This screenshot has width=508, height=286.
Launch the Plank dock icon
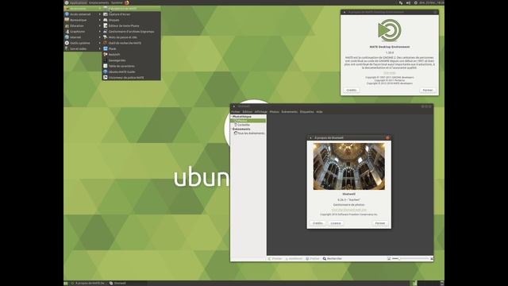[x=106, y=49]
